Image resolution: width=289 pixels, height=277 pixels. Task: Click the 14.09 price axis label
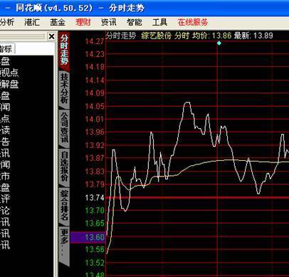[95, 93]
